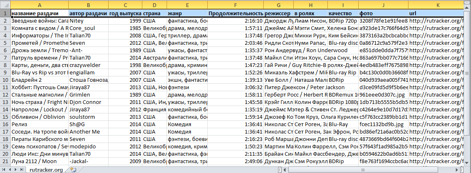The image size is (471, 173).
Task: Select column F header
Action: pos(235,5)
